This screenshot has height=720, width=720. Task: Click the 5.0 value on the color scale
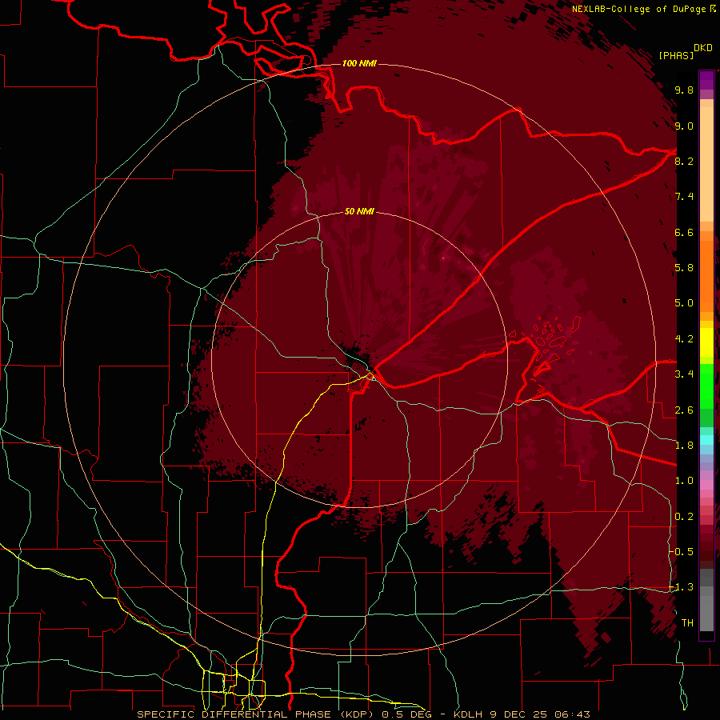[684, 303]
